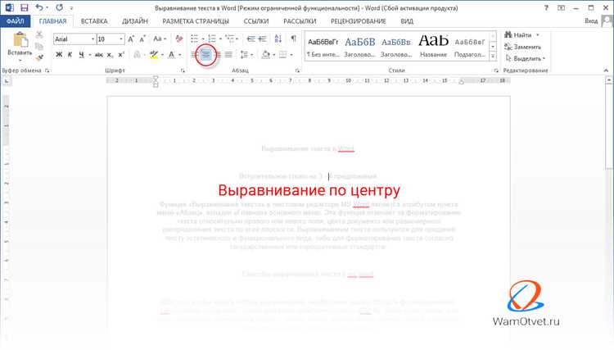614x350 pixels.
Task: Expand the styles gallery More arrow
Action: tap(493, 57)
